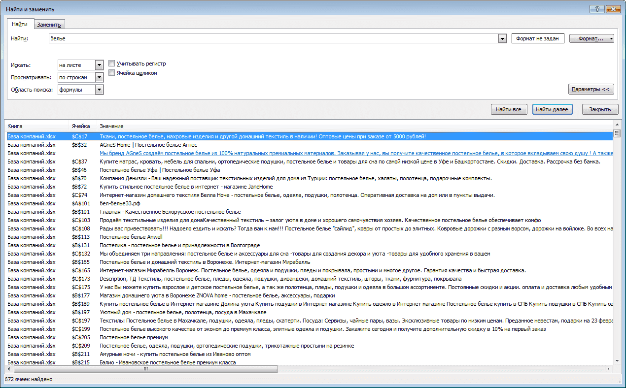Sort results by Значение column header
This screenshot has width=626, height=388.
[355, 126]
